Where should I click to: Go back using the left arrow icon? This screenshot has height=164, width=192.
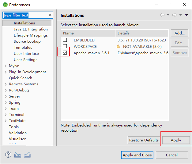162,15
